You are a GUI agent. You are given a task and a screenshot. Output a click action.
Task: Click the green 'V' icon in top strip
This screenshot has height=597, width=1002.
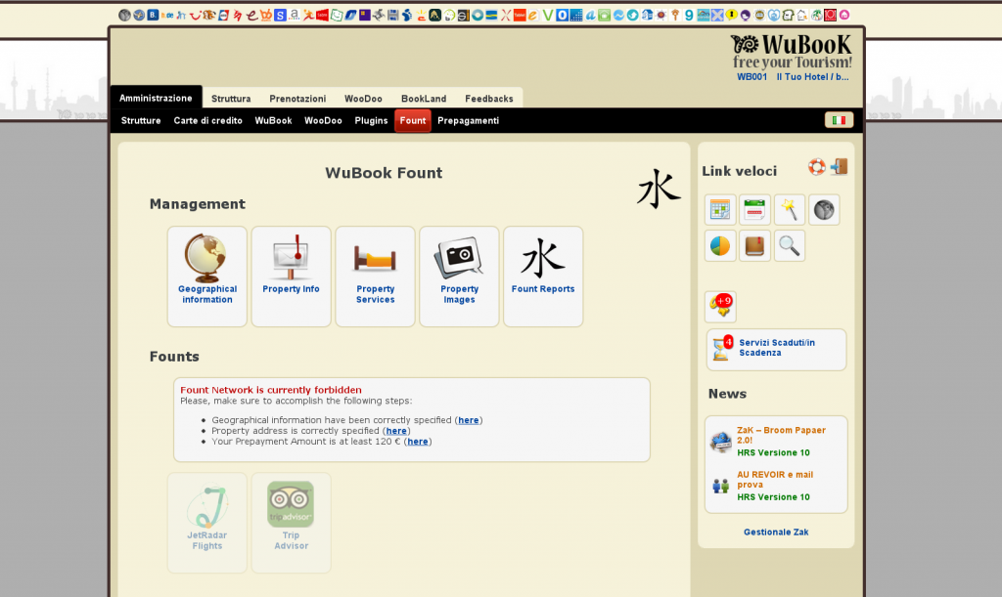pos(548,15)
